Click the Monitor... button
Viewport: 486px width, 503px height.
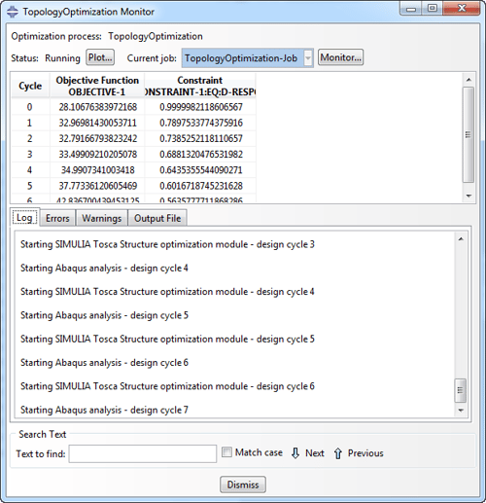click(340, 57)
